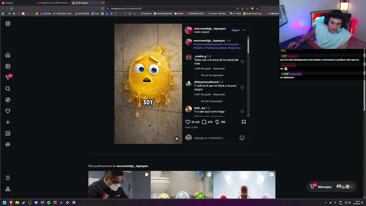Open the Search magnifier in sidebar
This screenshot has width=366, height=206.
click(8, 89)
